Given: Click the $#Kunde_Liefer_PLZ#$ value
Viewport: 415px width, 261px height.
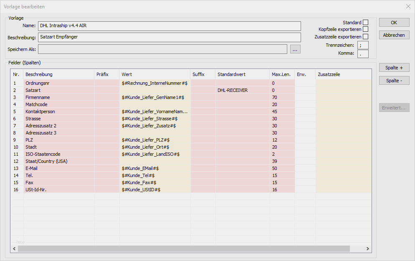Looking at the screenshot, I should (155, 140).
